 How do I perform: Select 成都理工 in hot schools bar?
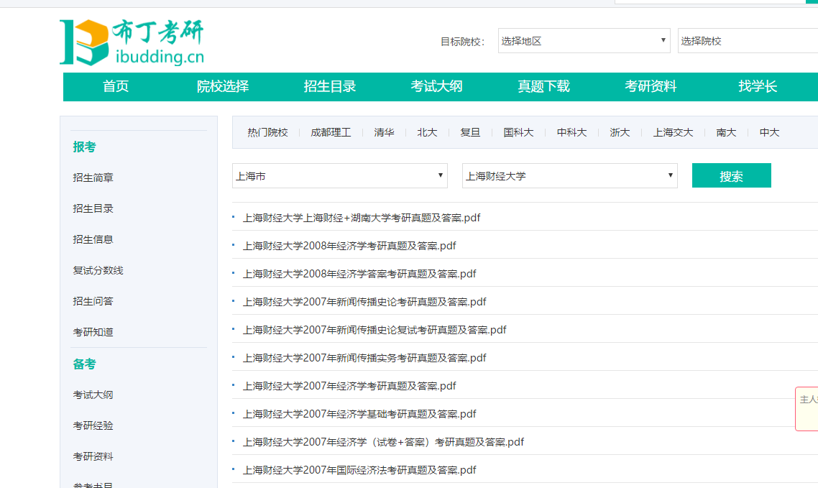click(x=331, y=132)
